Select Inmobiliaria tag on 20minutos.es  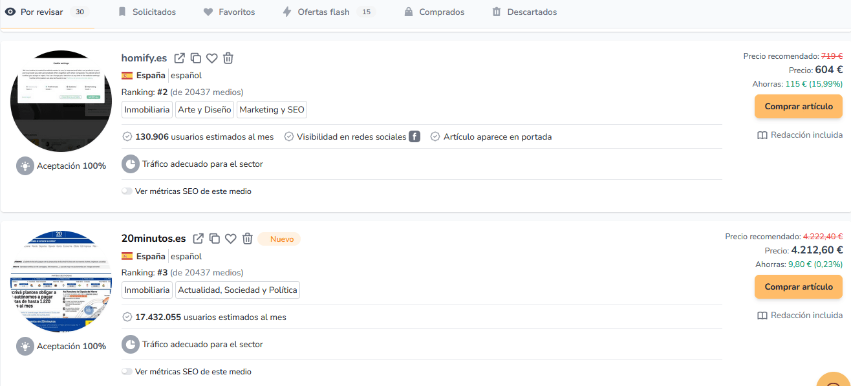coord(147,290)
